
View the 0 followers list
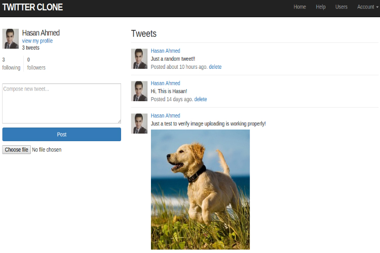tap(36, 64)
